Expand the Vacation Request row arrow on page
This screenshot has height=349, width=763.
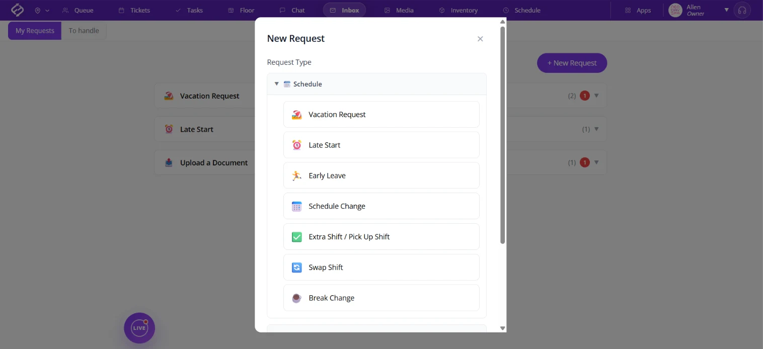596,96
